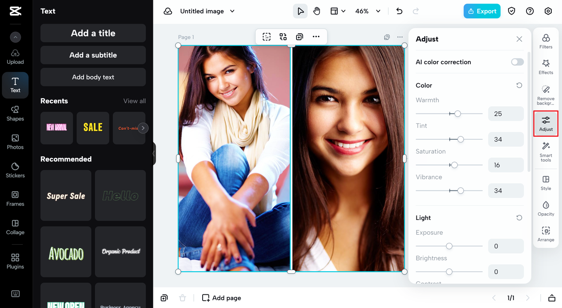Open Effects in right sidebar
The width and height of the screenshot is (562, 308).
(546, 67)
